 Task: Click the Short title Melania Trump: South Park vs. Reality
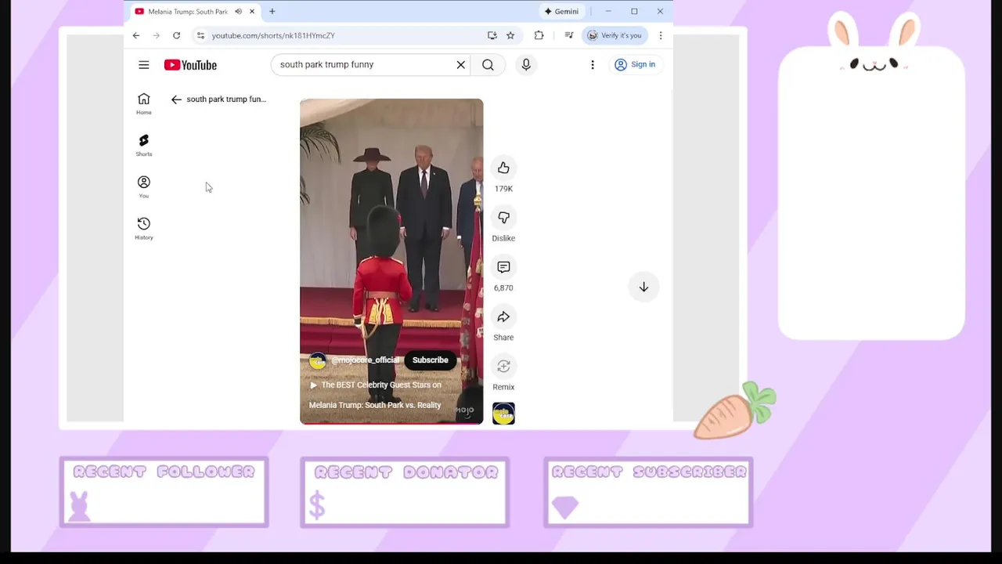(x=375, y=405)
